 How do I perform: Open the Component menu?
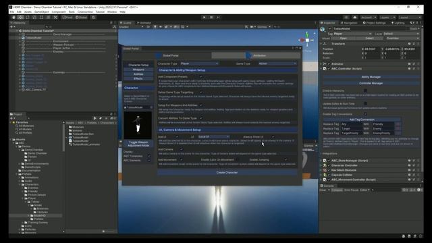(x=59, y=12)
